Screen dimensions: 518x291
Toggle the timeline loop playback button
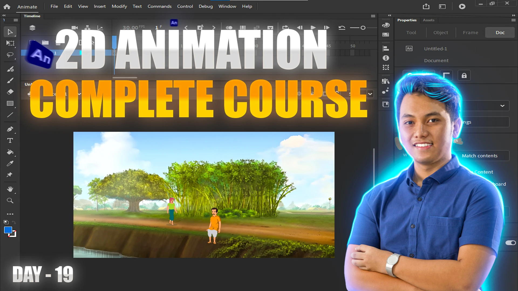(285, 27)
